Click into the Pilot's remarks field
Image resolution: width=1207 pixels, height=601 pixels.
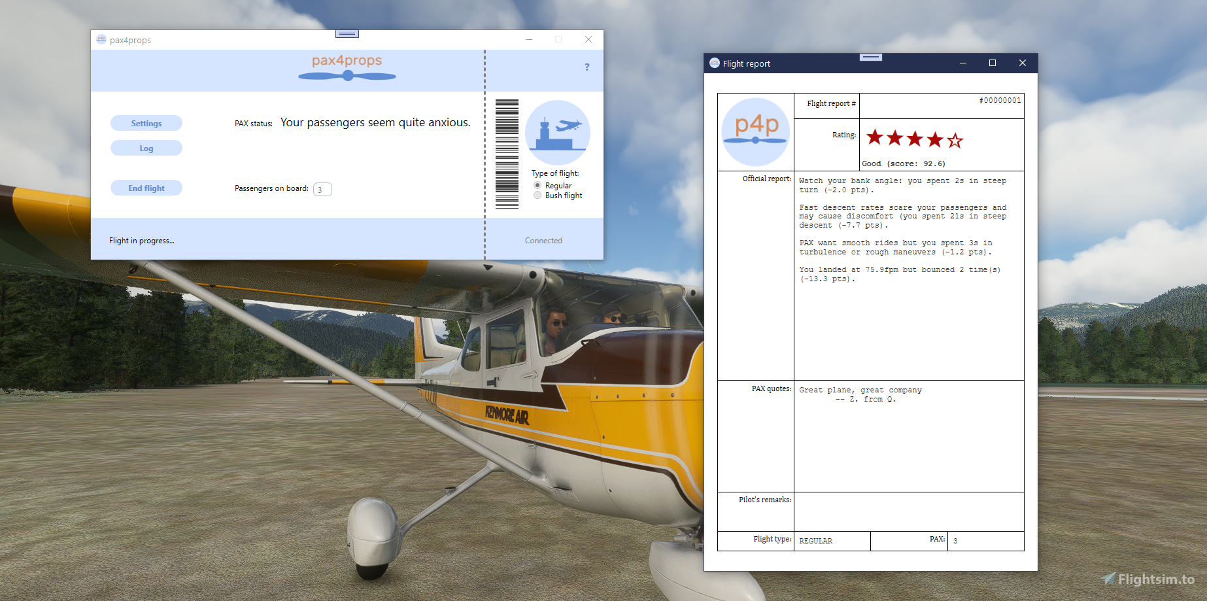point(908,511)
